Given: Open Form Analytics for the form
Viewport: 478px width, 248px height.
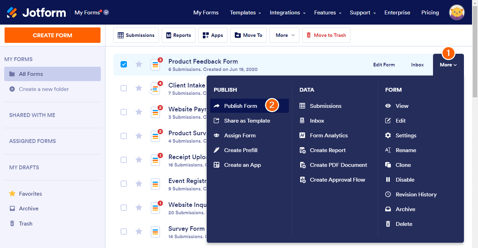Looking at the screenshot, I should [328, 135].
